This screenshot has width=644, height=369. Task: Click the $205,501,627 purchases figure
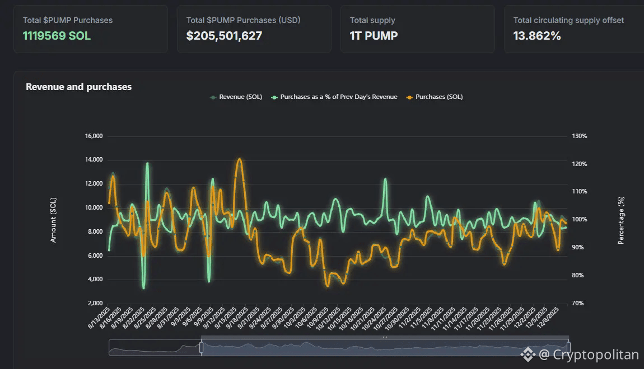point(224,35)
